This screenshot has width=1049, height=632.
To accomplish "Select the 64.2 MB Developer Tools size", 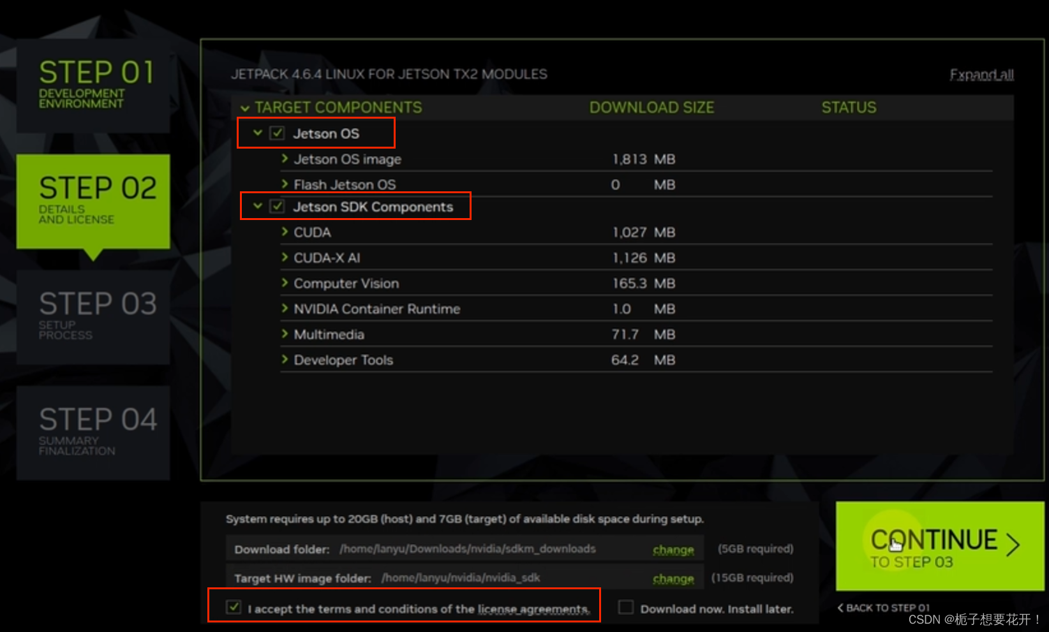I will coord(644,360).
